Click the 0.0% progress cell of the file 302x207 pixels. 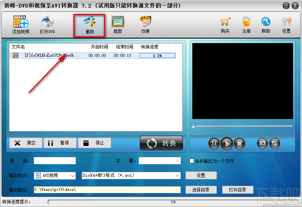(x=157, y=56)
